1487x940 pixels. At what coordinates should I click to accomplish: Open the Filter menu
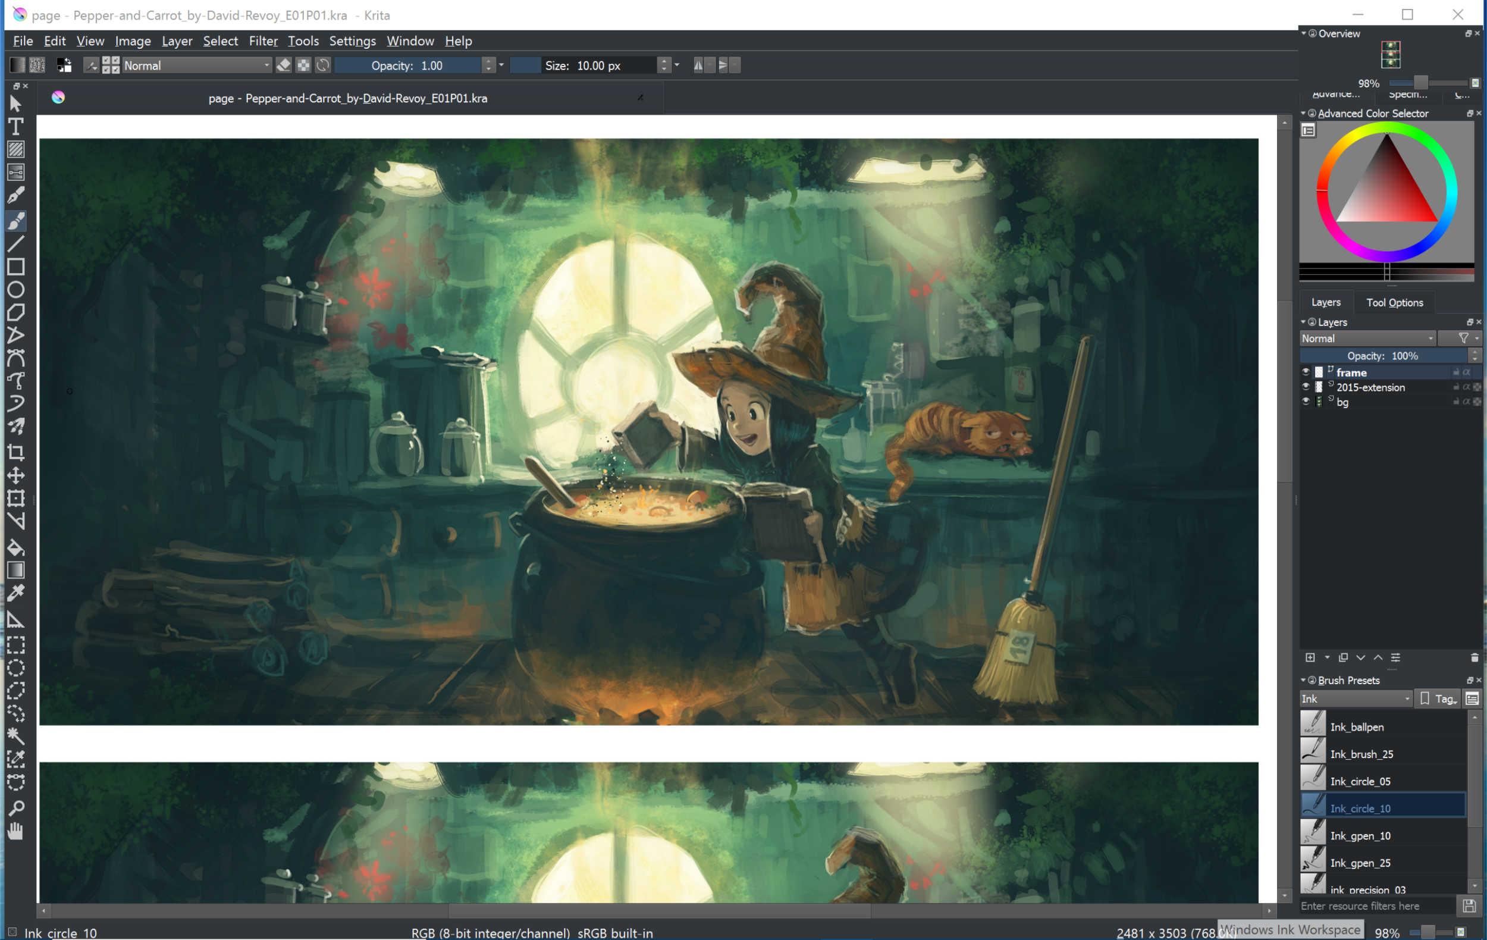263,41
